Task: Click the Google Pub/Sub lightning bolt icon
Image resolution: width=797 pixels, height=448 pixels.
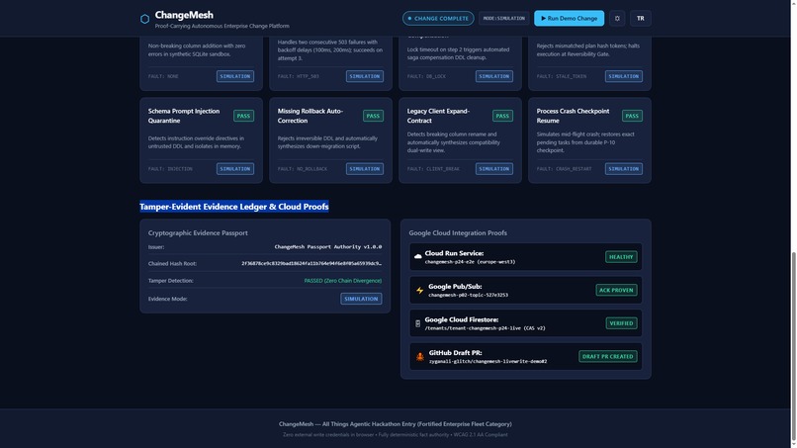Action: click(420, 291)
